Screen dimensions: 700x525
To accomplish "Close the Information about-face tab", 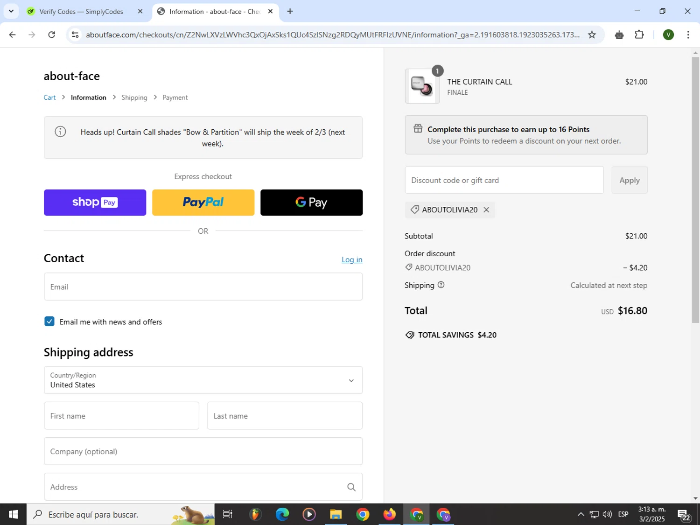I will 270,11.
